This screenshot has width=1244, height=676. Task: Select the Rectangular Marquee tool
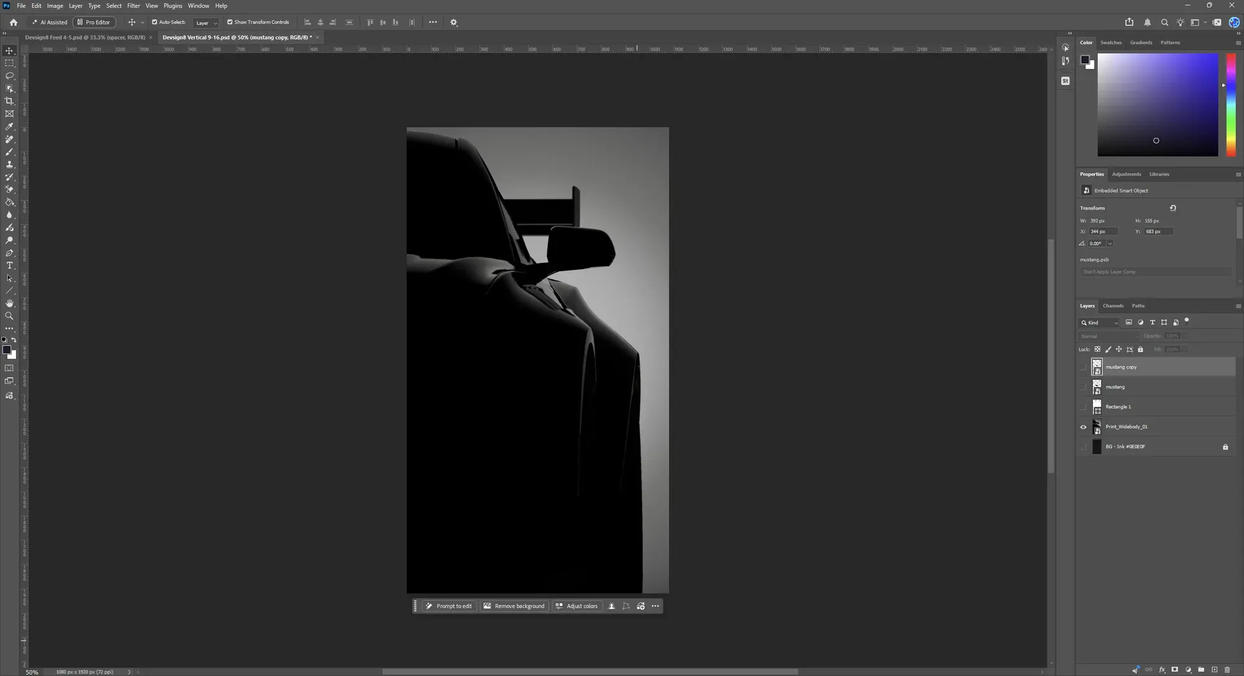tap(9, 63)
